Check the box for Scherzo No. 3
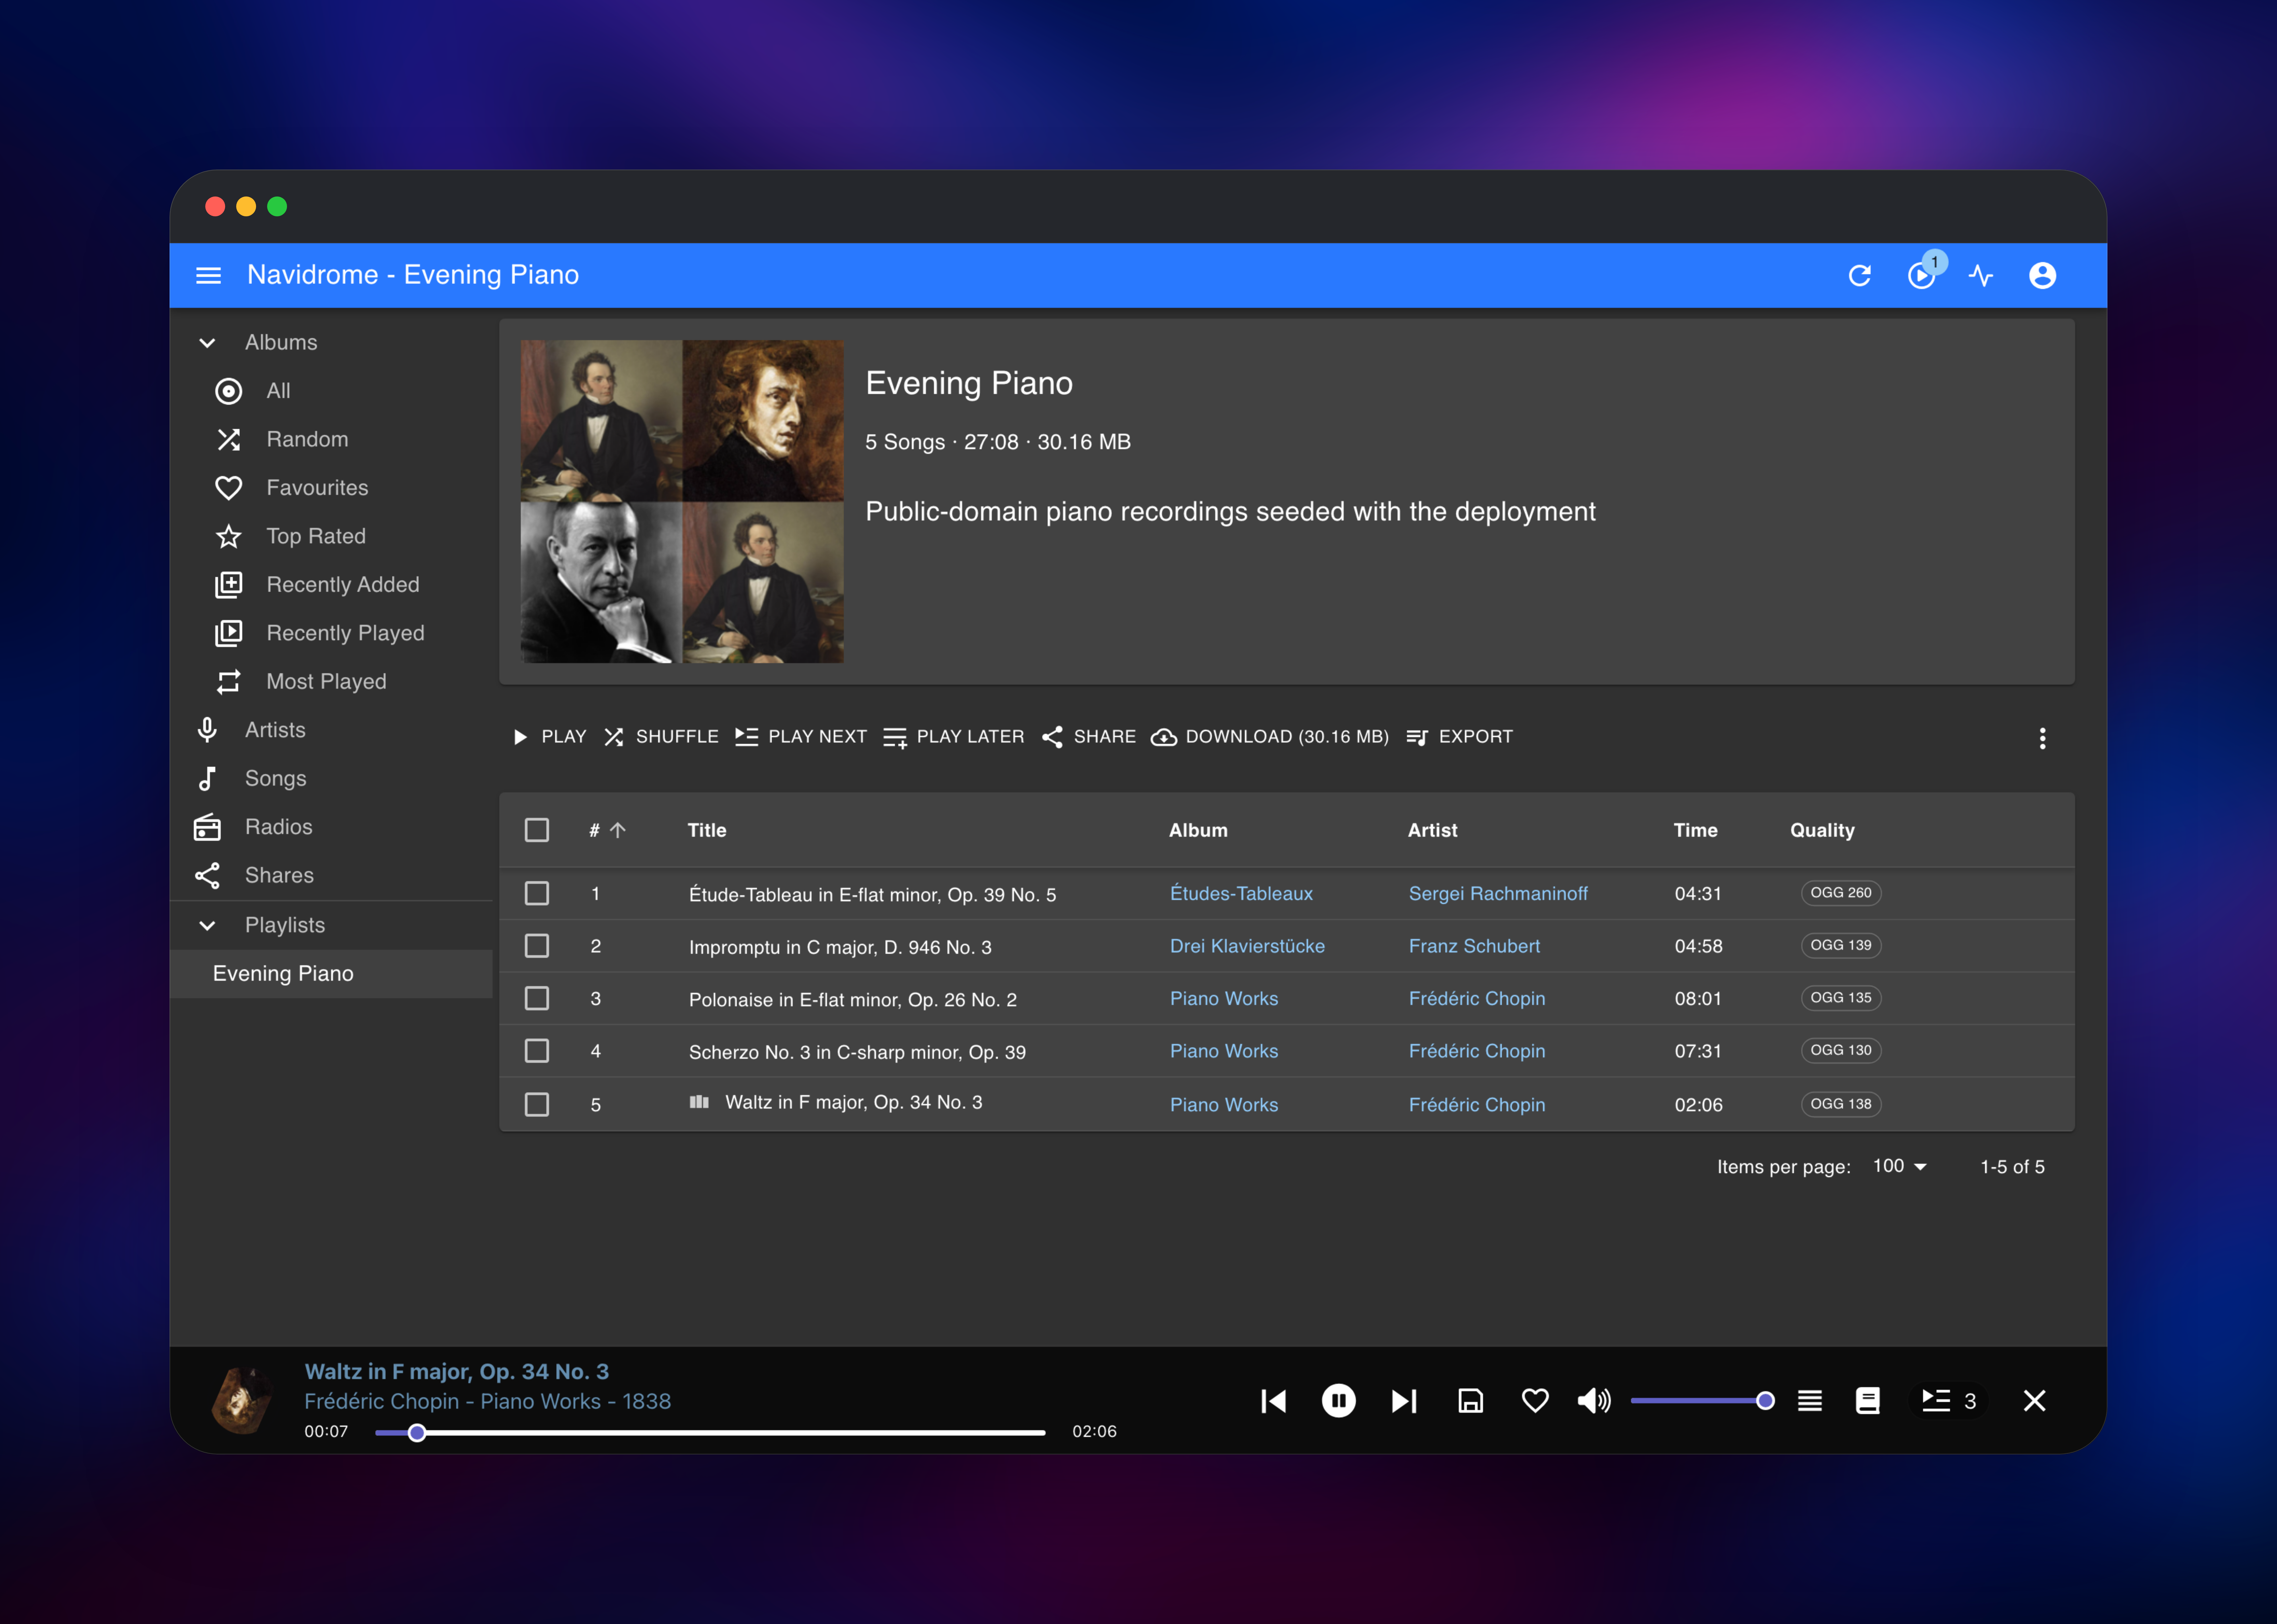 click(x=537, y=1051)
